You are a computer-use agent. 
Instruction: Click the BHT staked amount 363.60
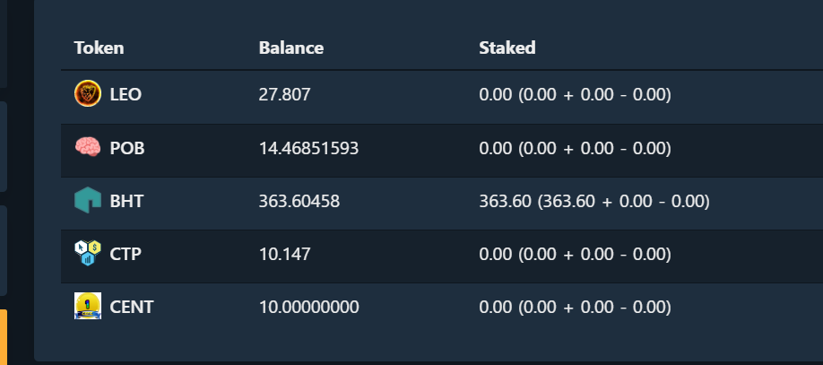(505, 201)
